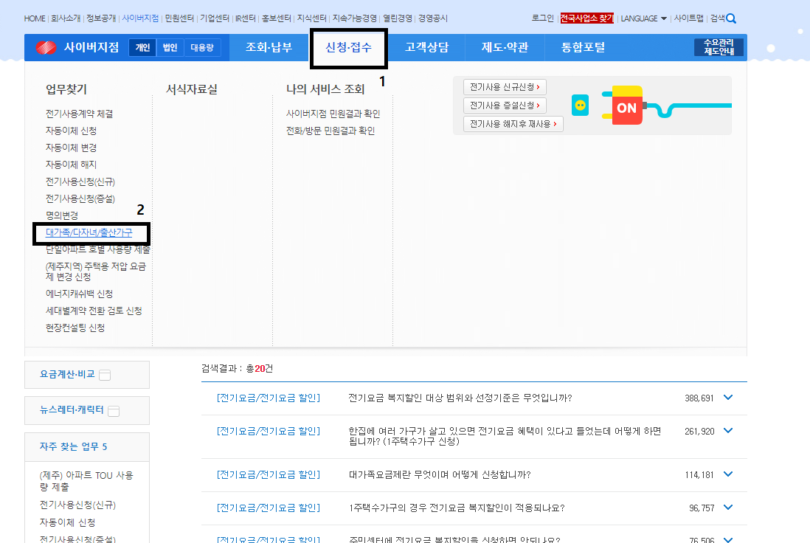Expand the 전기요금 복지할인 대상 범위 FAQ
Image resolution: width=810 pixels, height=543 pixels.
tap(728, 397)
